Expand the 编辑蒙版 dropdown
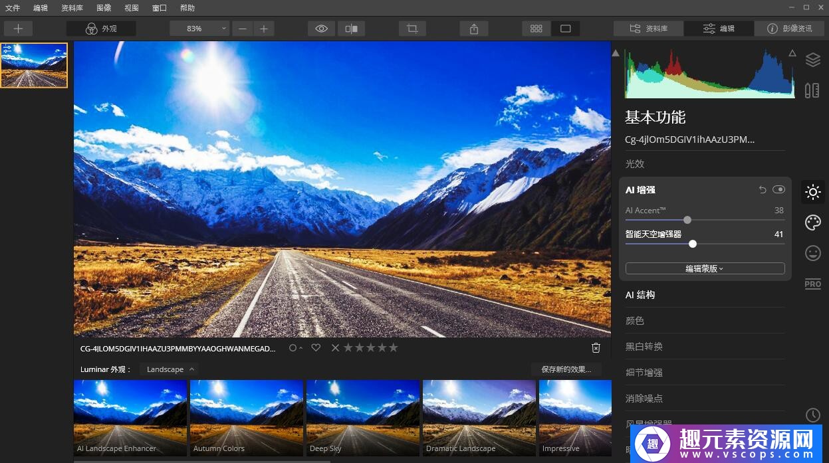The width and height of the screenshot is (829, 463). tap(705, 268)
